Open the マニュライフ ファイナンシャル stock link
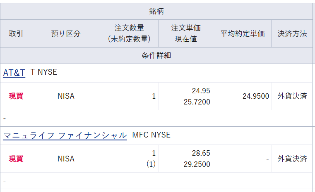This screenshot has width=315, height=192. click(x=65, y=135)
